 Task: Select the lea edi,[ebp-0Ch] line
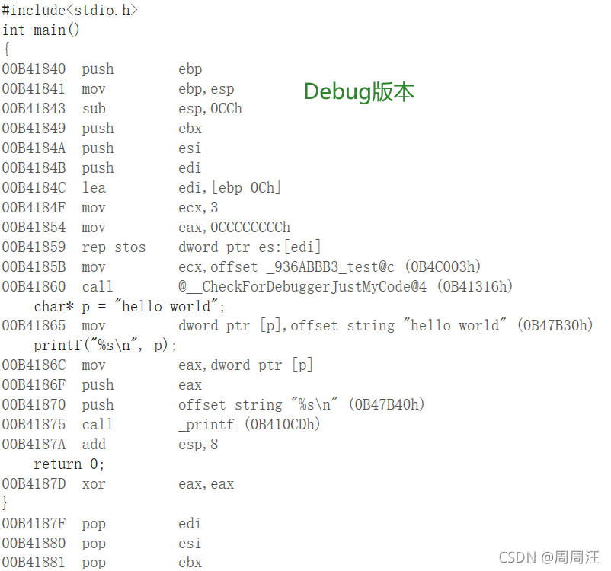pyautogui.click(x=142, y=188)
